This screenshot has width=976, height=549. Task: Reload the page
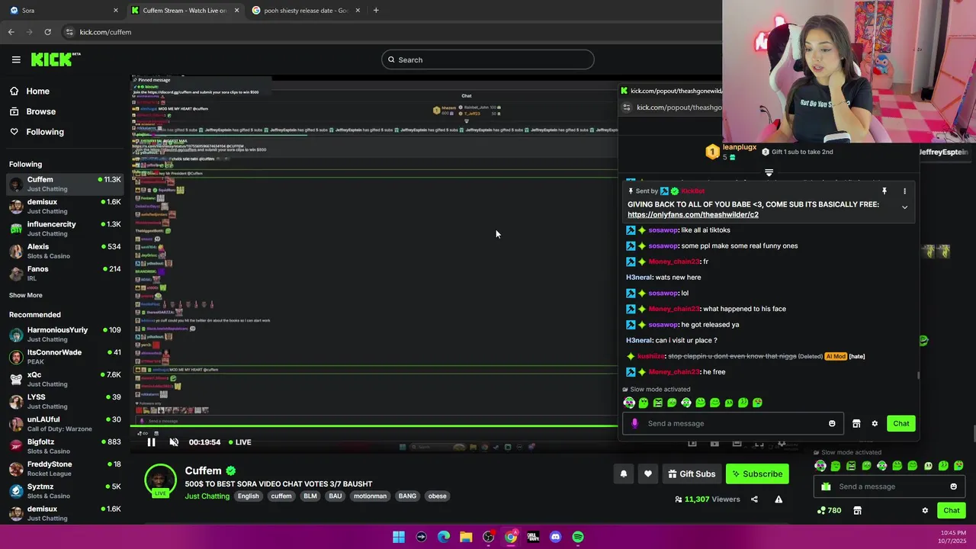(47, 32)
